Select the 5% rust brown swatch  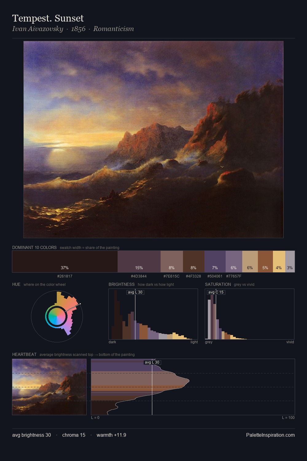(x=265, y=262)
